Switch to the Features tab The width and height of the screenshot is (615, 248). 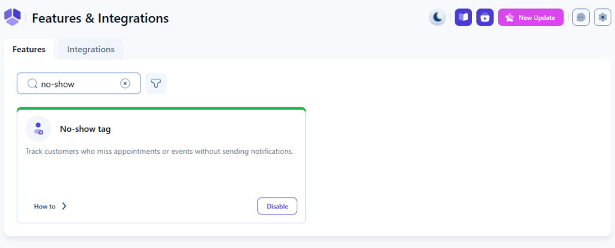point(29,49)
